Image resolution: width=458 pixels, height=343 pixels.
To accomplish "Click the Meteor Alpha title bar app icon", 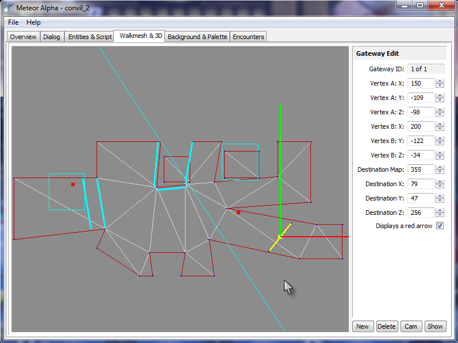I will coord(9,7).
